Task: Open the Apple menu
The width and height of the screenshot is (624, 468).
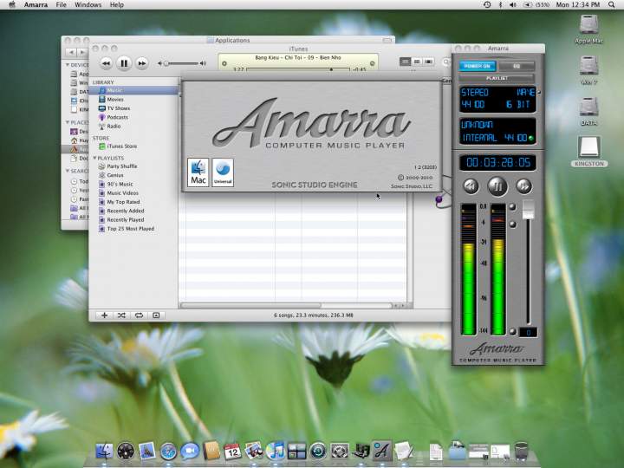Action: (x=12, y=5)
